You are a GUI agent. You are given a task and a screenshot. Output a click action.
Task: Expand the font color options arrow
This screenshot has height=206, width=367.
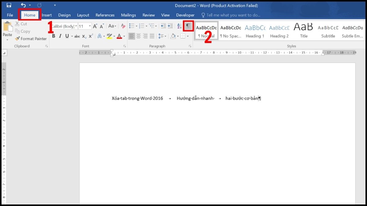[x=124, y=36]
